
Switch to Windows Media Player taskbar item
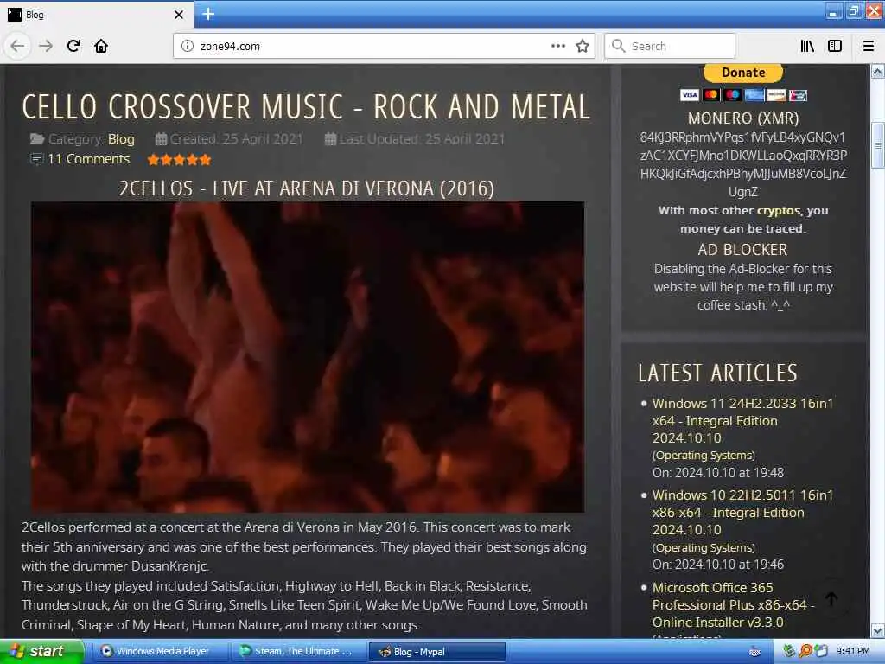pos(160,652)
